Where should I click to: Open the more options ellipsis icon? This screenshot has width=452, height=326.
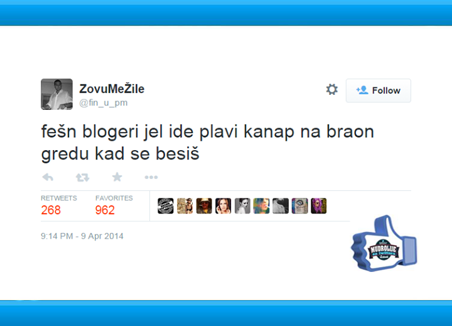coord(151,177)
